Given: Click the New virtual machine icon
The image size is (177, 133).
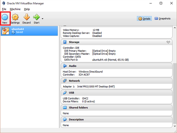Looking at the screenshot, I should pyautogui.click(x=5, y=17).
